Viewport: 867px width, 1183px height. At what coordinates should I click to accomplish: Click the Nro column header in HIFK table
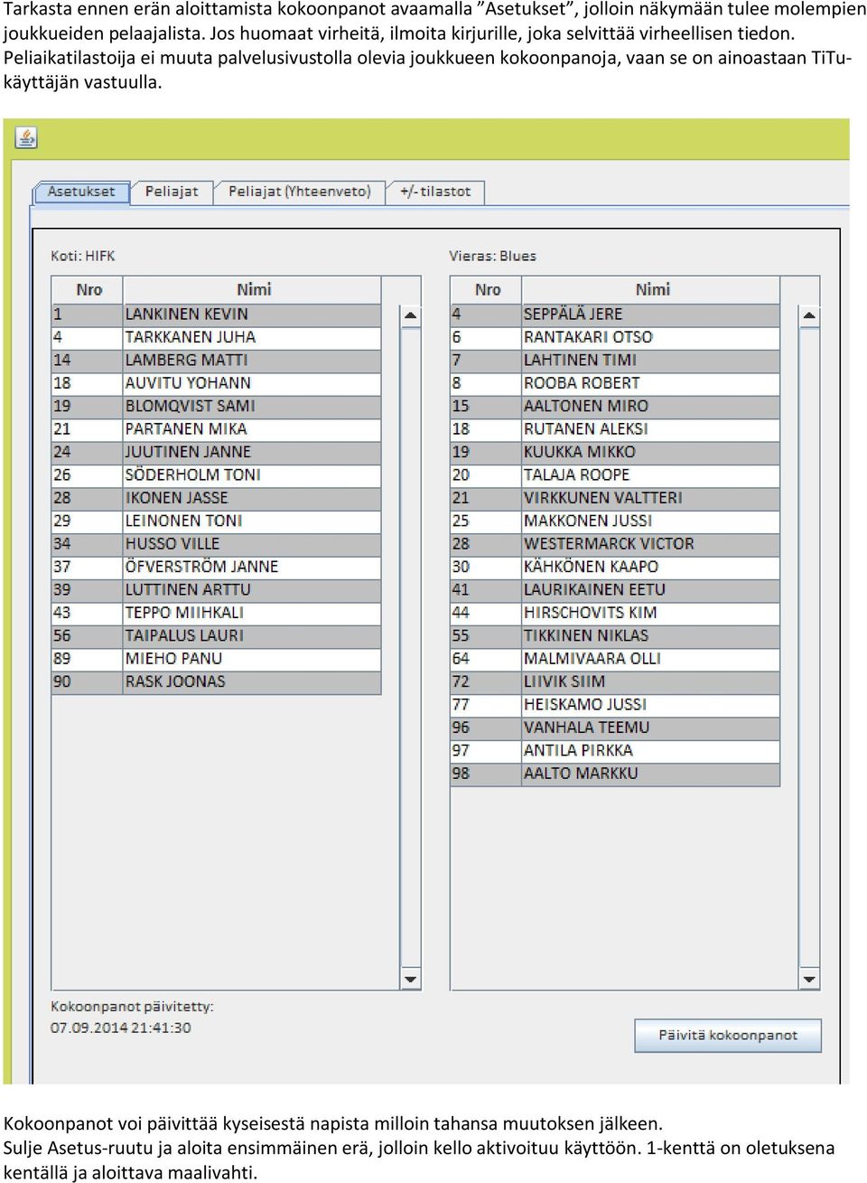pyautogui.click(x=88, y=289)
